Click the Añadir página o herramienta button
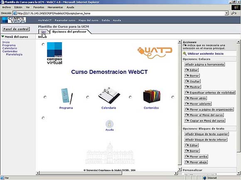Viewport: 241px width, 180px height. pyautogui.click(x=204, y=65)
